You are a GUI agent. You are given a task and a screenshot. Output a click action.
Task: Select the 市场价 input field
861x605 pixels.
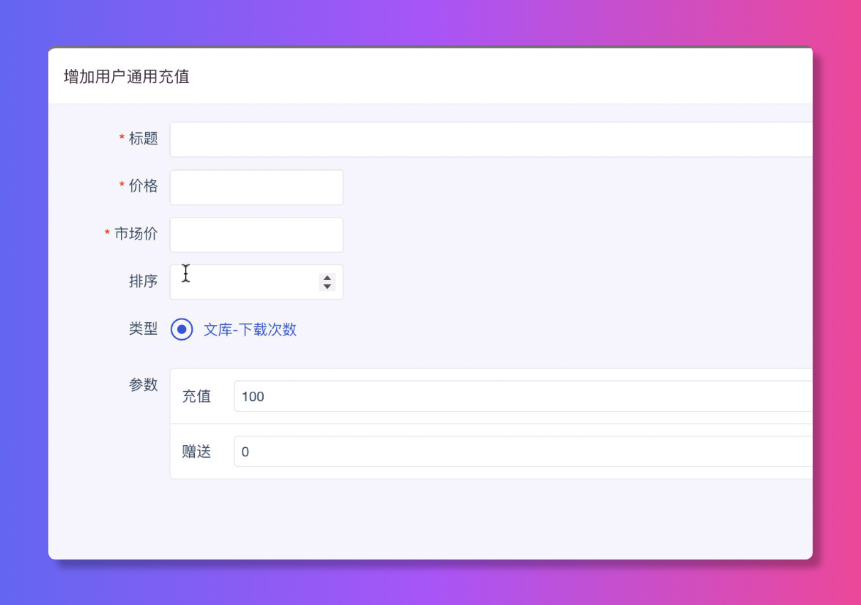256,235
